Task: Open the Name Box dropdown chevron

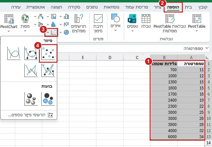Action: [207, 48]
